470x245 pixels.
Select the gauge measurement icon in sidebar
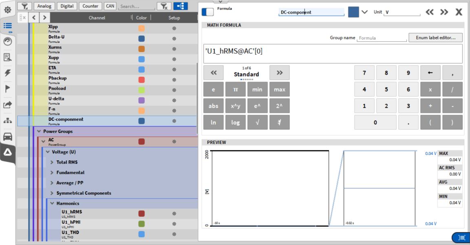point(8,41)
